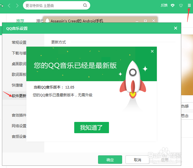Select 下载与缓存 settings category

(19, 53)
